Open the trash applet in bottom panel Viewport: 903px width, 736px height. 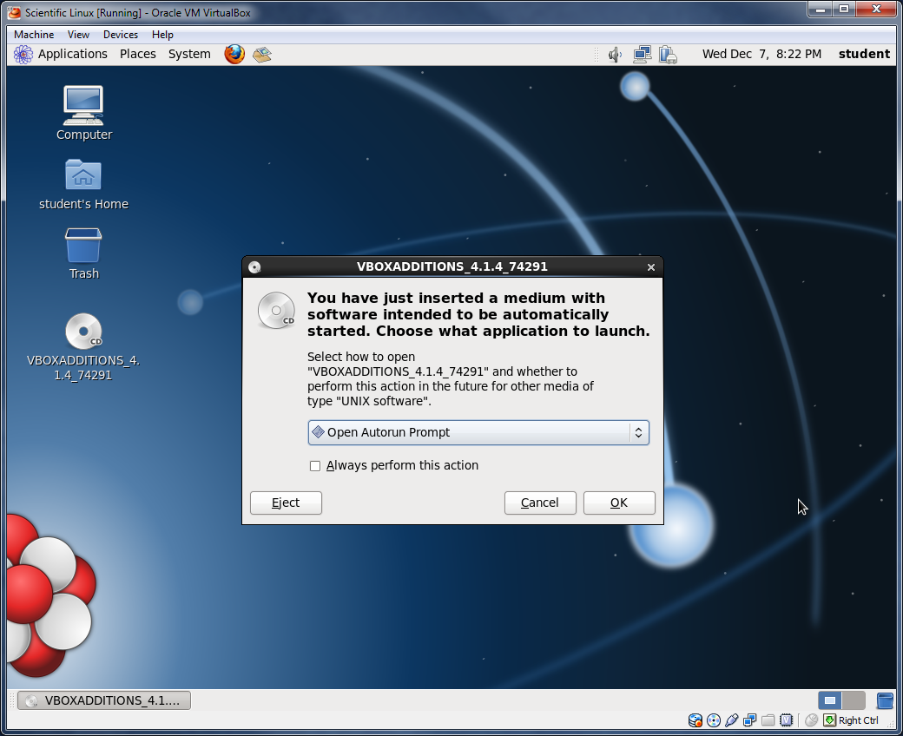tap(885, 700)
